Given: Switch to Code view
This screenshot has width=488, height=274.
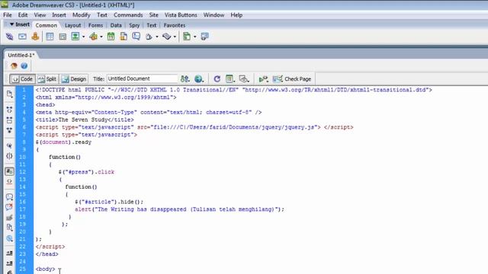Looking at the screenshot, I should pos(22,79).
